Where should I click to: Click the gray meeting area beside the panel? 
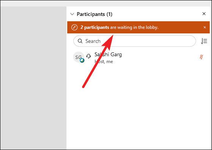[33, 78]
